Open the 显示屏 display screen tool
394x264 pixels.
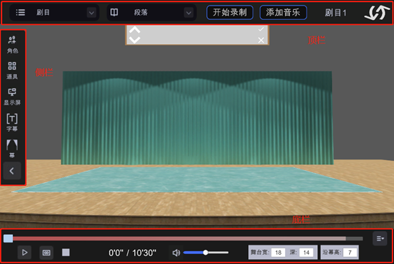[x=12, y=97]
